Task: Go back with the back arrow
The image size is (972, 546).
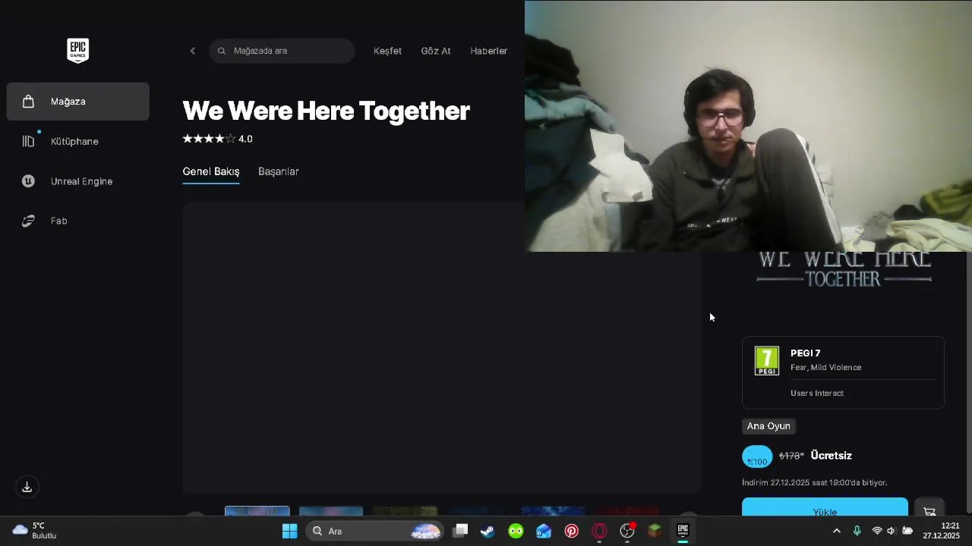Action: 192,51
